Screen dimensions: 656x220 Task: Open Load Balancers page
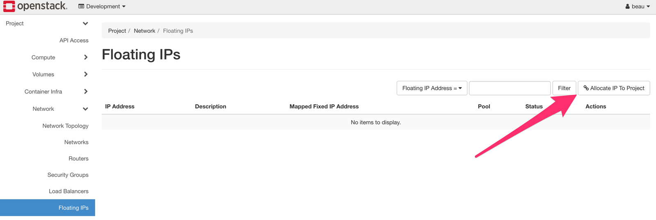[68, 191]
